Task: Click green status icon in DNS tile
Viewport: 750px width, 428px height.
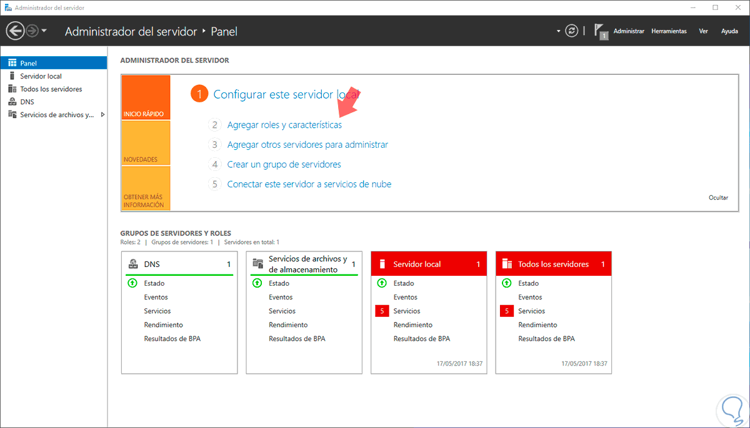Action: pos(132,283)
